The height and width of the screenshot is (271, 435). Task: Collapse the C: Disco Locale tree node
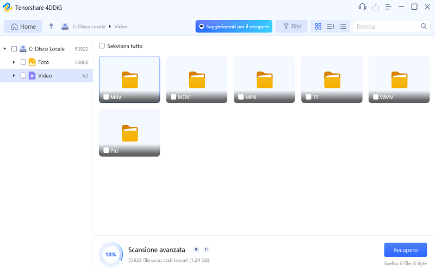(5, 49)
